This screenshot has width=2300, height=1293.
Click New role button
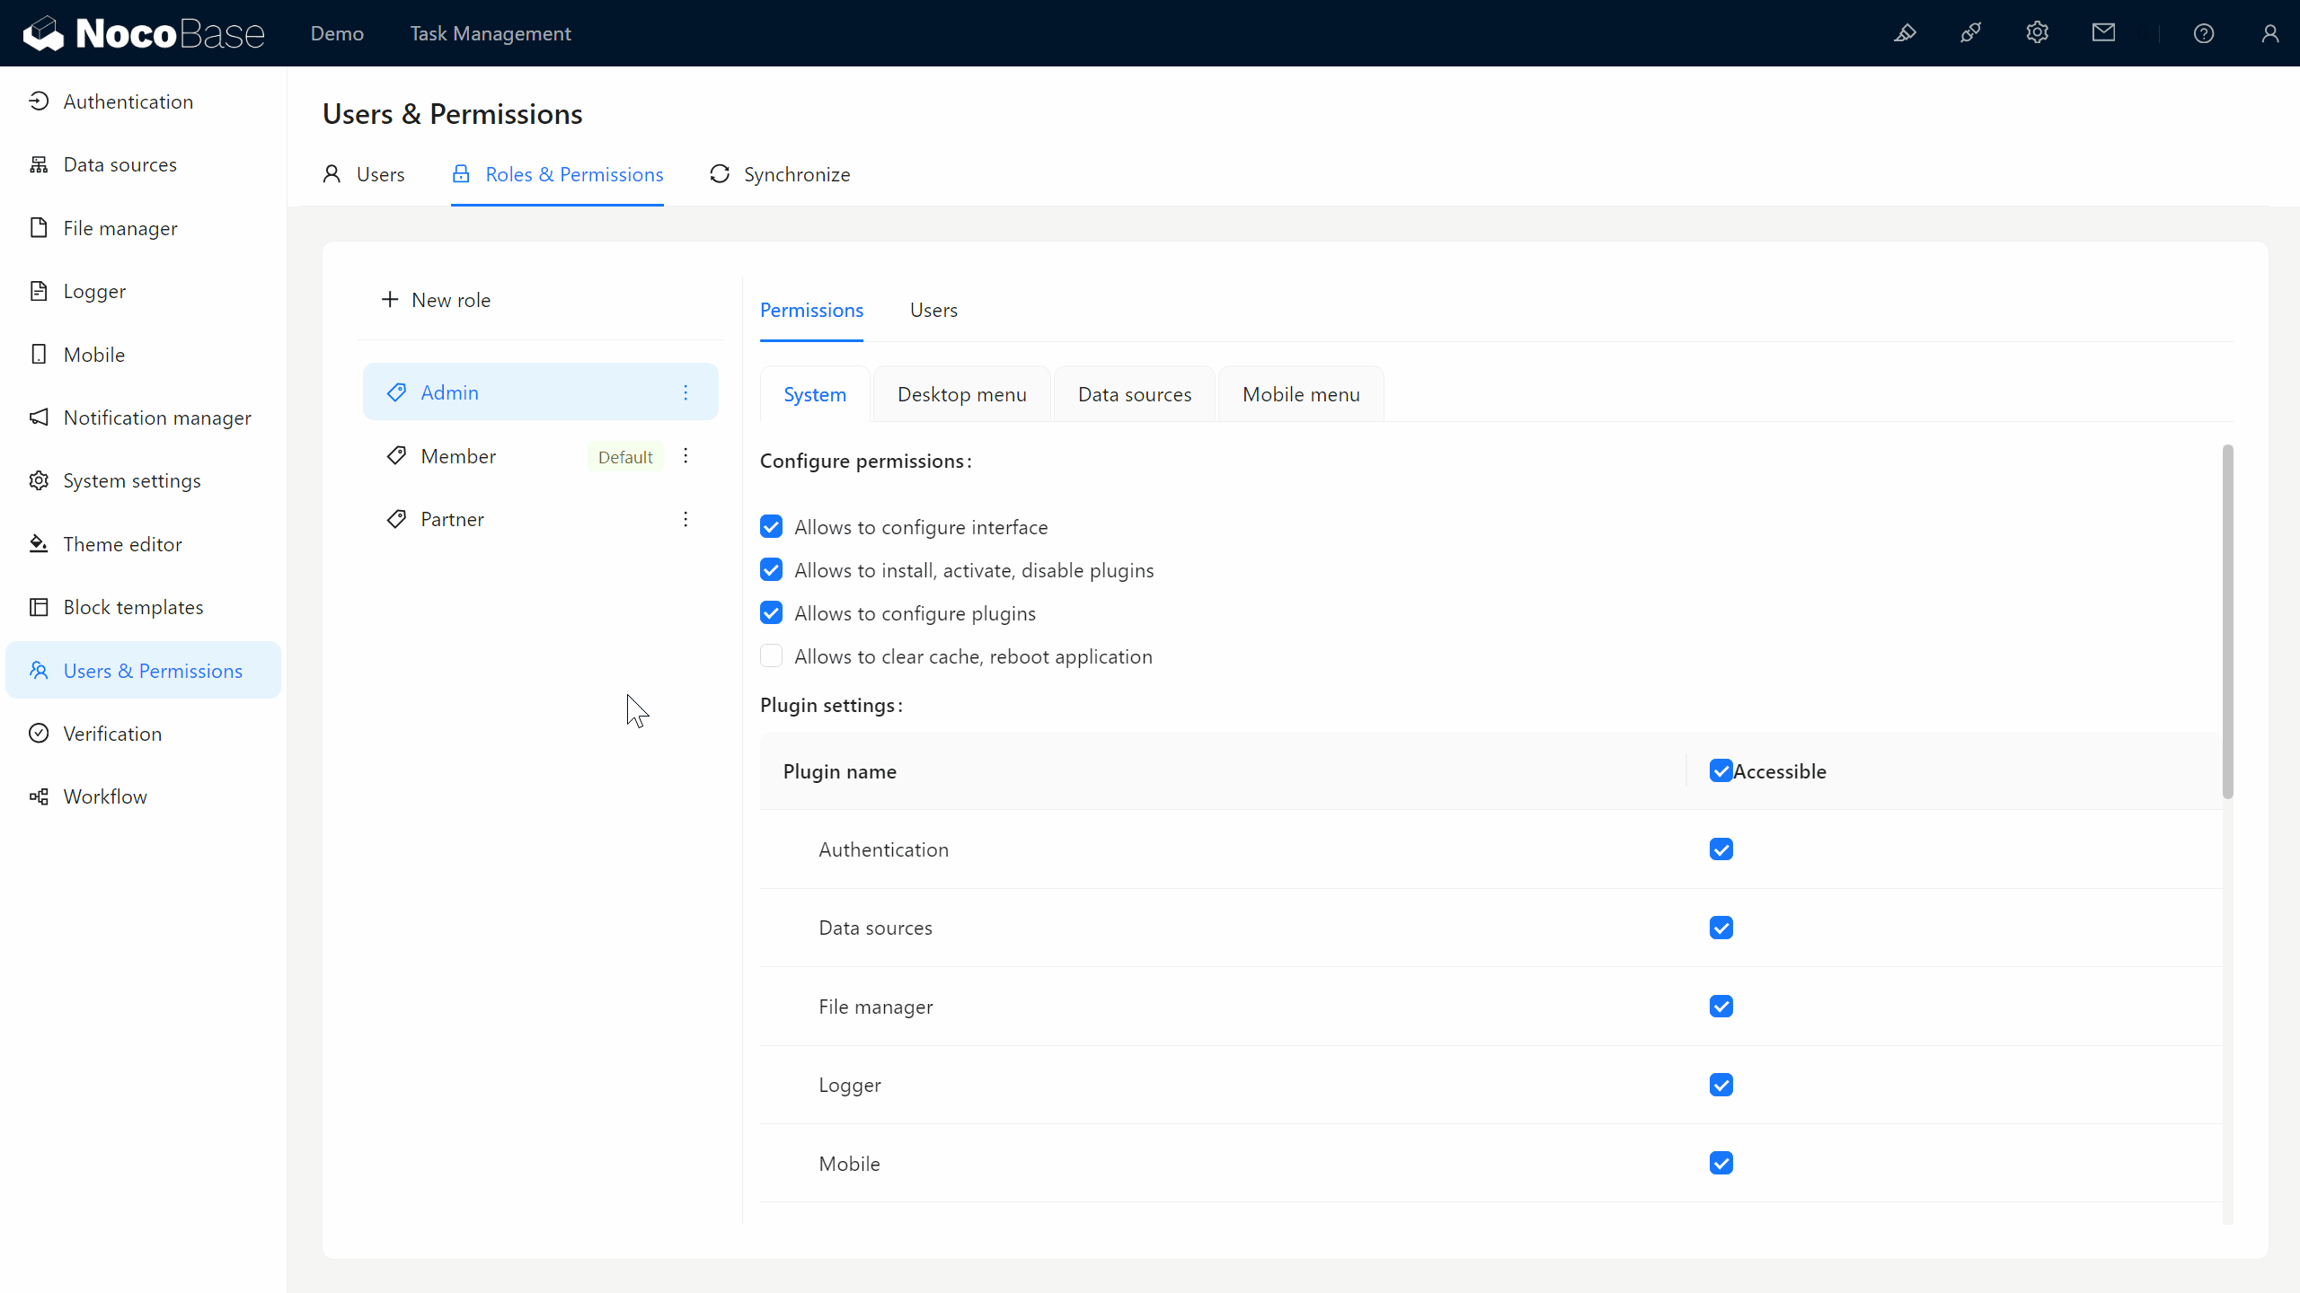coord(437,300)
